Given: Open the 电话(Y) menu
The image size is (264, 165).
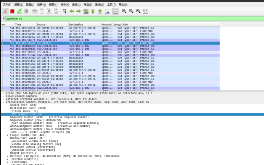Looking at the screenshot, I should 88,5.
